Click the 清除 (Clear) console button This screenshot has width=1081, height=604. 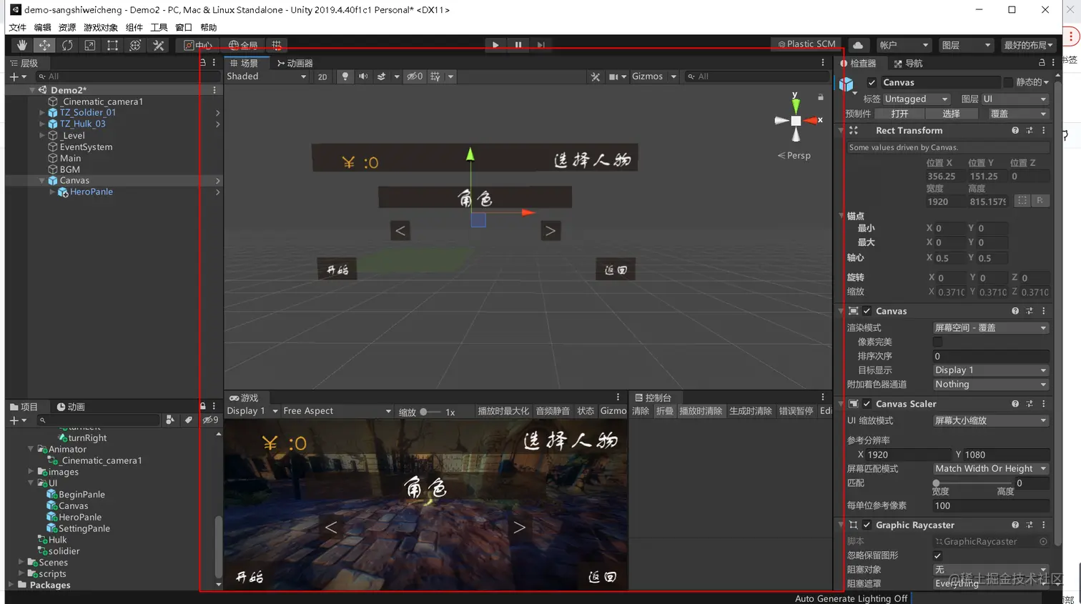pyautogui.click(x=641, y=411)
